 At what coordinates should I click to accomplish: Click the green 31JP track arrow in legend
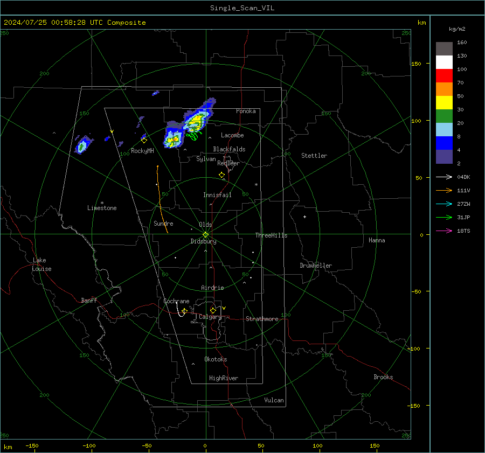point(444,218)
